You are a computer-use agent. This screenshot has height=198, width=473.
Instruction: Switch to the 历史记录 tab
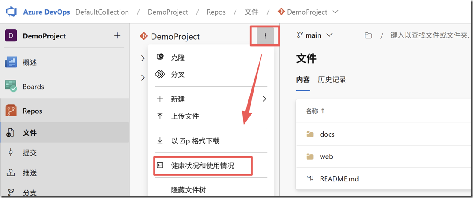332,80
